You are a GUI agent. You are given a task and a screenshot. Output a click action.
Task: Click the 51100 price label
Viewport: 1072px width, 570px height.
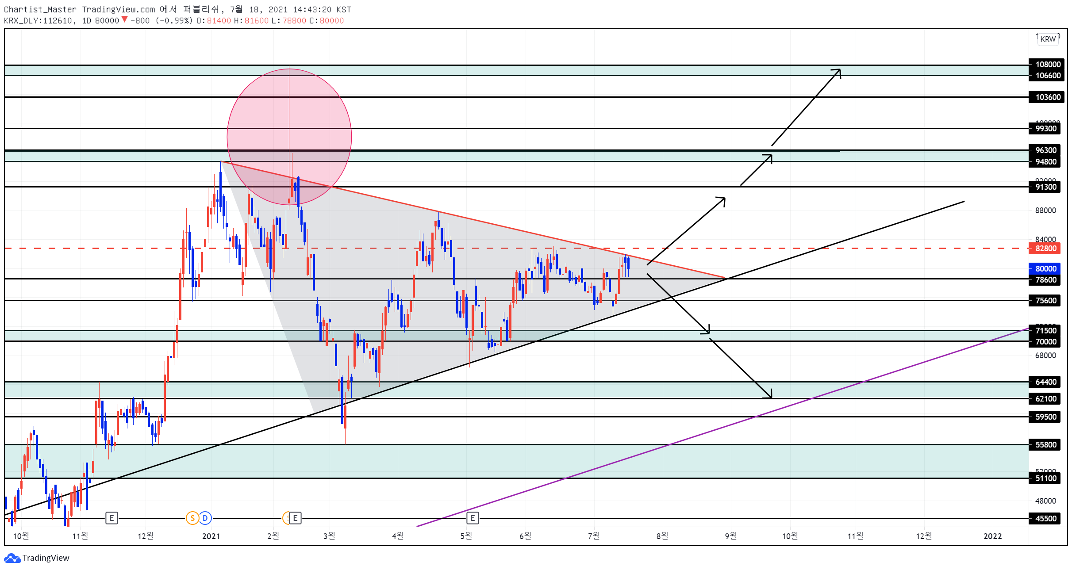(1045, 478)
